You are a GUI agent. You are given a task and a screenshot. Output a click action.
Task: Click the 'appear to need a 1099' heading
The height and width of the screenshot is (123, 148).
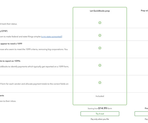coord(11,44)
